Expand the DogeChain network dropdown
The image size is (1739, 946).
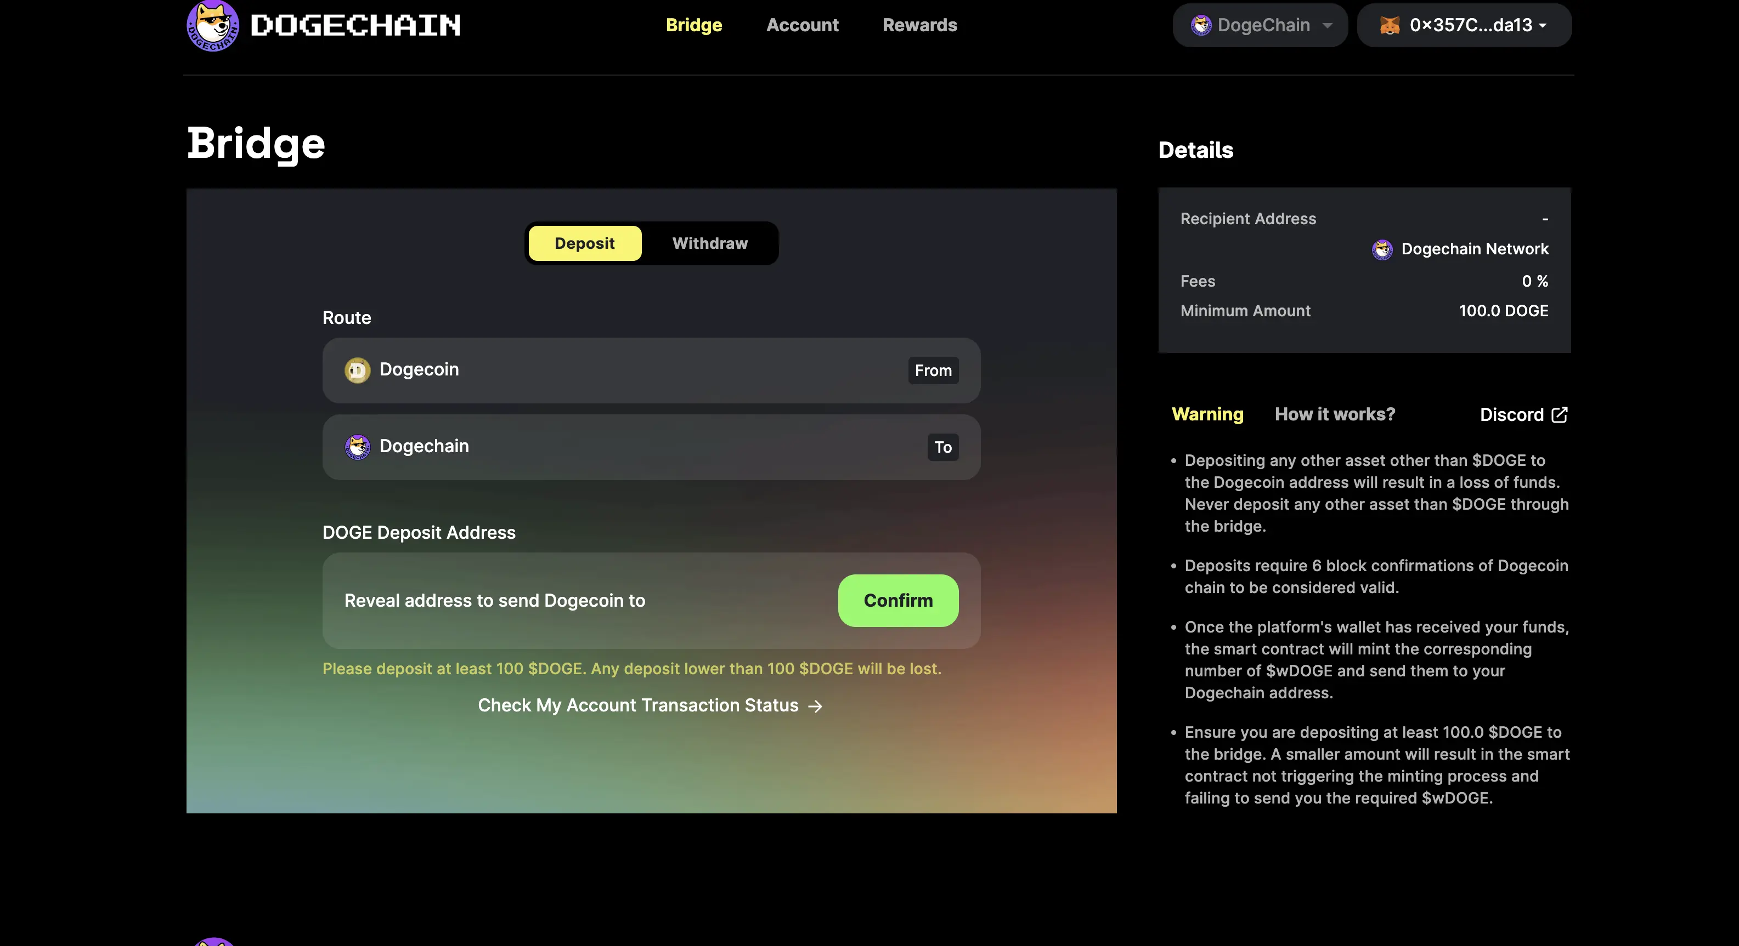tap(1260, 25)
